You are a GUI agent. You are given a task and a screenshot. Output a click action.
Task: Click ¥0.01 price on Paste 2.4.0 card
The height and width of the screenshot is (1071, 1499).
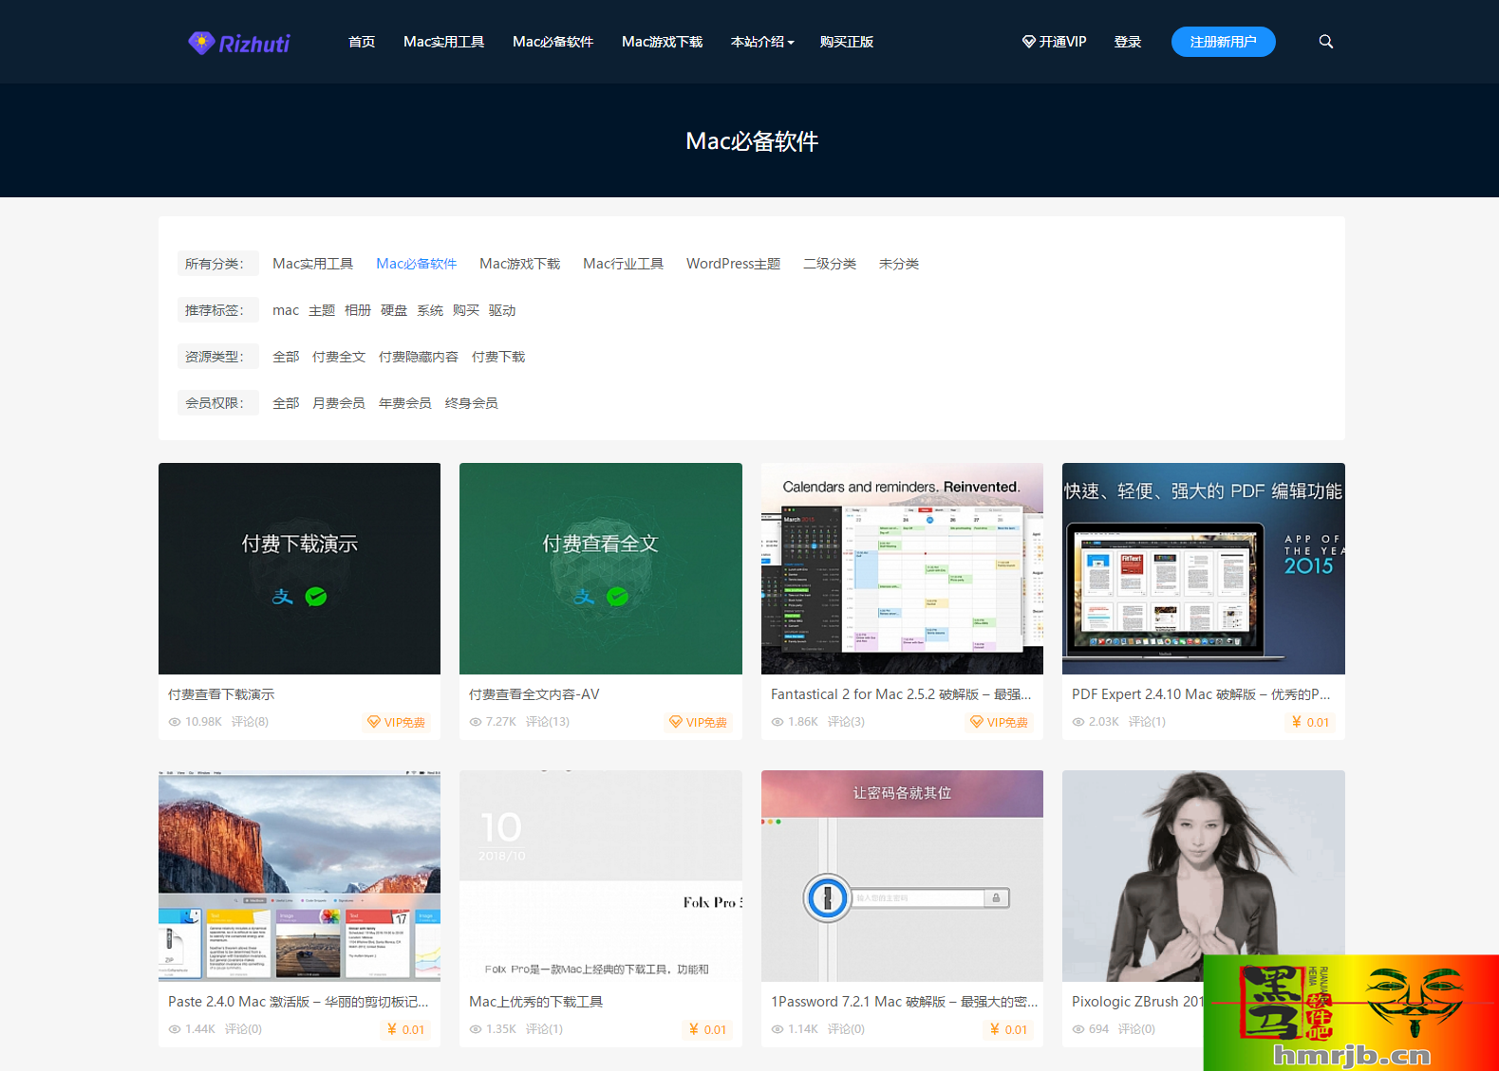pyautogui.click(x=405, y=1029)
